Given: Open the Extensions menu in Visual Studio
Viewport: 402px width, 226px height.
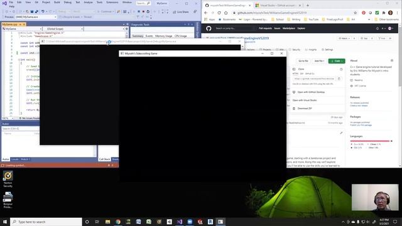Looking at the screenshot, I should coord(112,3).
